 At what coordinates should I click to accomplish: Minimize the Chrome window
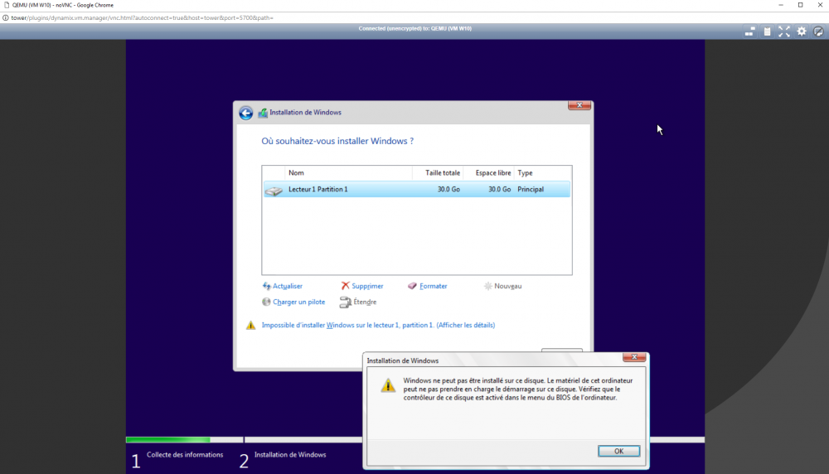[x=781, y=5]
